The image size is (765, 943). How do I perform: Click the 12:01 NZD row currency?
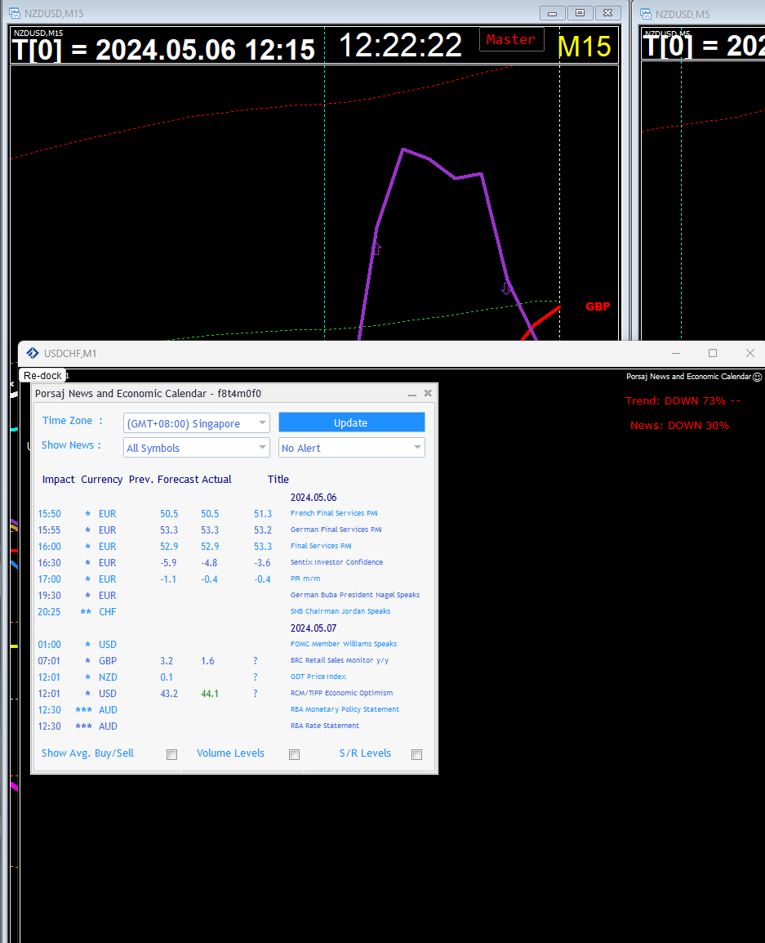[108, 677]
